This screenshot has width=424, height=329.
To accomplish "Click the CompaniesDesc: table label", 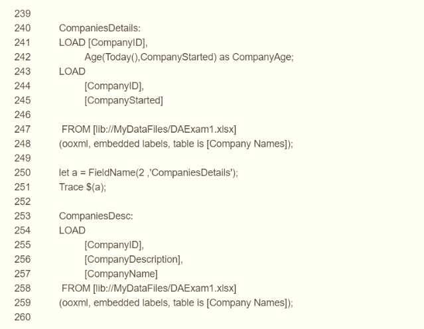I will pyautogui.click(x=96, y=216).
